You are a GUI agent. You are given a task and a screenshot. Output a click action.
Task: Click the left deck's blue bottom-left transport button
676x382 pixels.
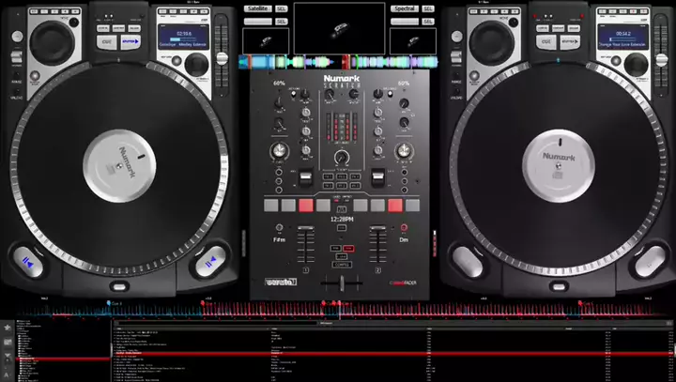tap(28, 262)
